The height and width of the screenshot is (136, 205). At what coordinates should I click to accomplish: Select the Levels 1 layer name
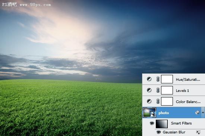[182, 91]
